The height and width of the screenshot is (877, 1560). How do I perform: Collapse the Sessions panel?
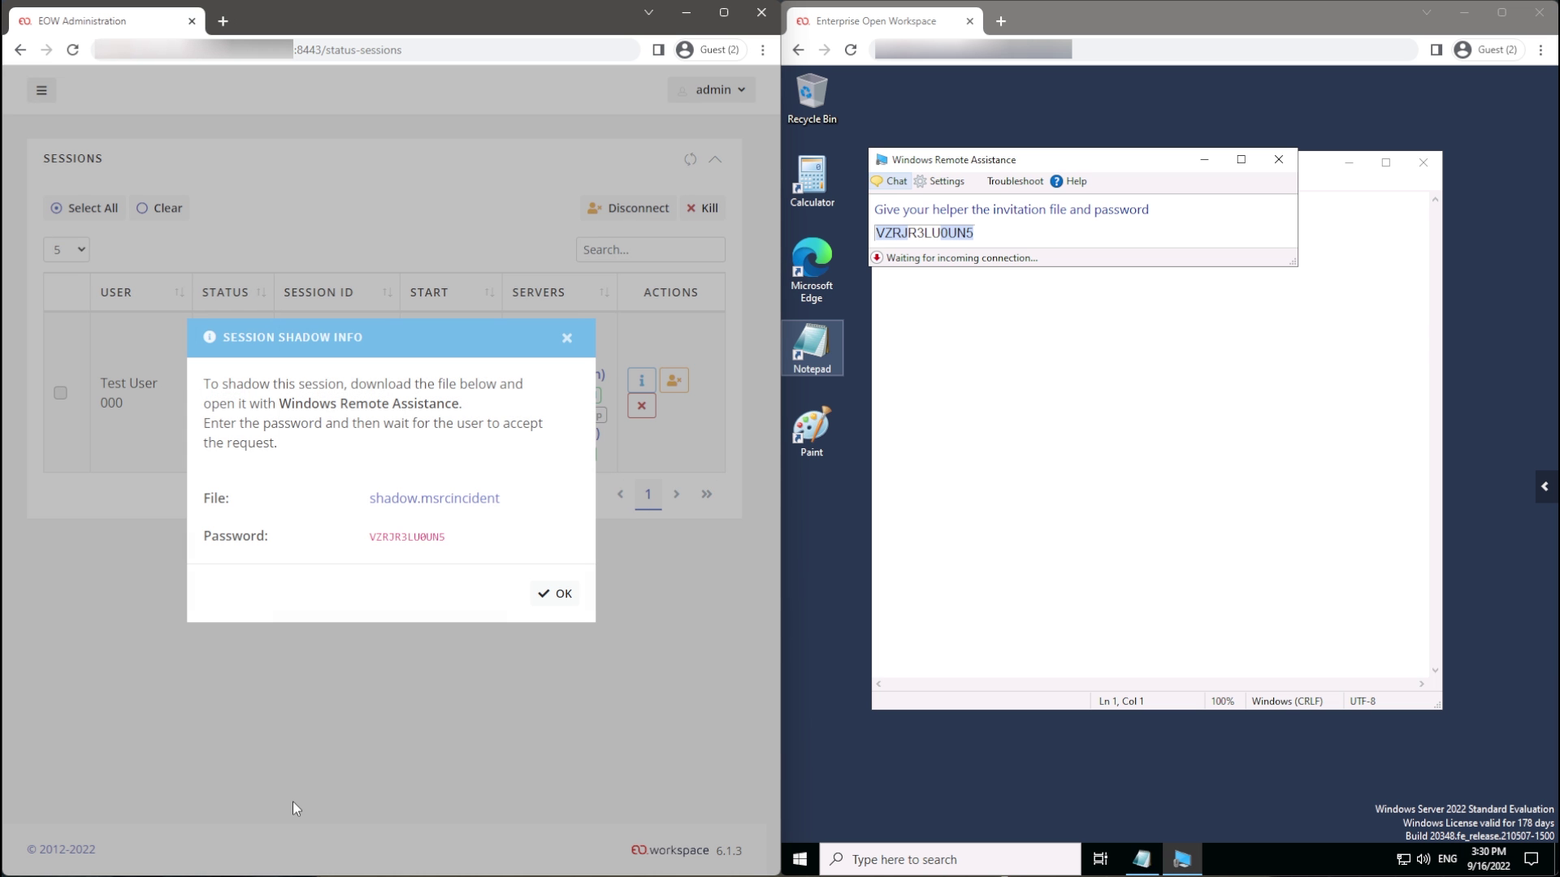click(x=715, y=159)
